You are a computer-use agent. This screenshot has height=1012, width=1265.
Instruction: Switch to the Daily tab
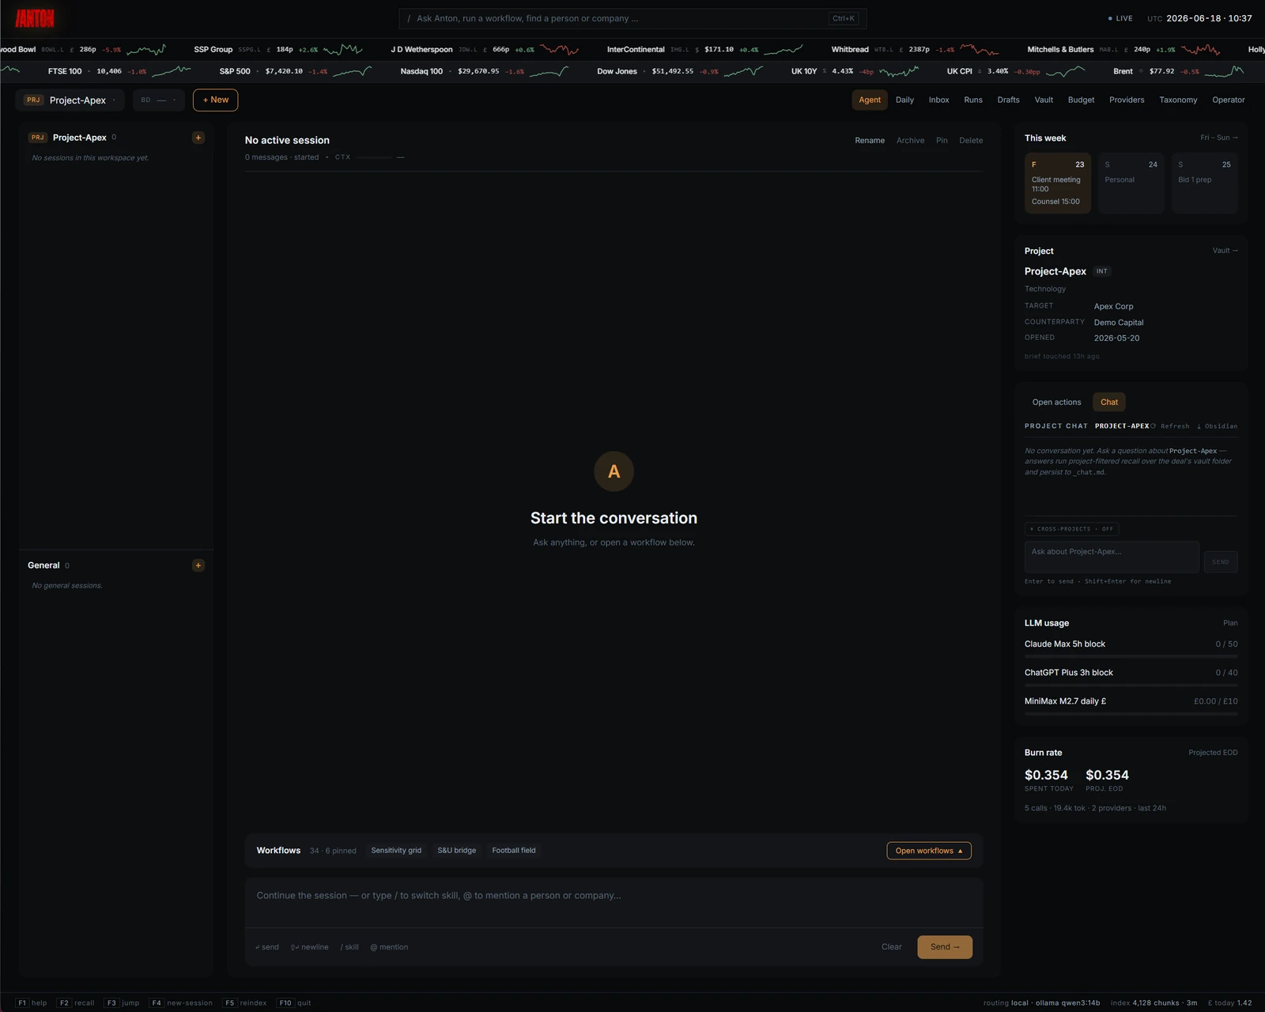[904, 100]
